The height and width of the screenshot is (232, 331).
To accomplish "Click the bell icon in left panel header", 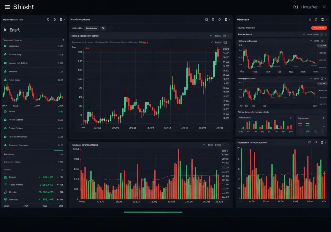I will pyautogui.click(x=54, y=19).
